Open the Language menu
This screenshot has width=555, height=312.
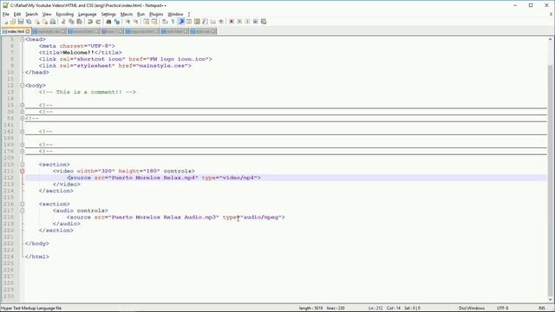point(87,14)
